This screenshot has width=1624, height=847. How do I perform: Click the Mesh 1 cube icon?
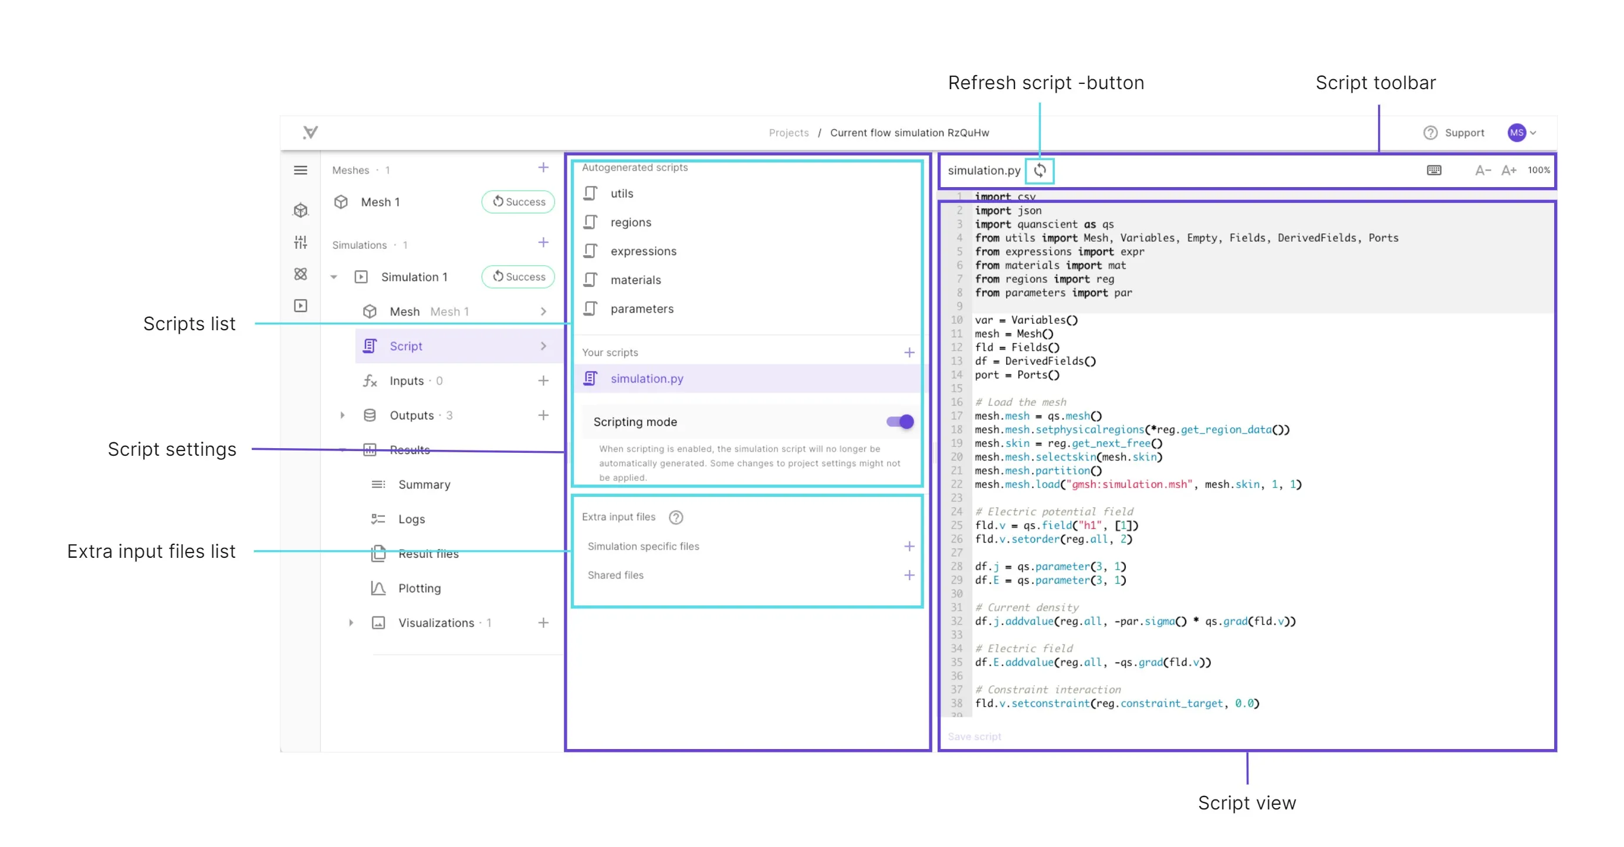341,202
